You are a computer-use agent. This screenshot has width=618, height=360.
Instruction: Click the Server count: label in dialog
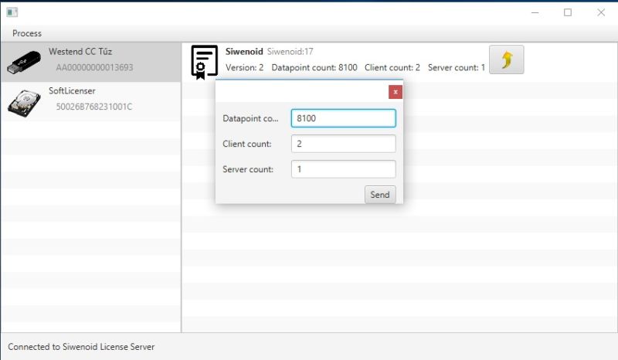[x=248, y=169]
